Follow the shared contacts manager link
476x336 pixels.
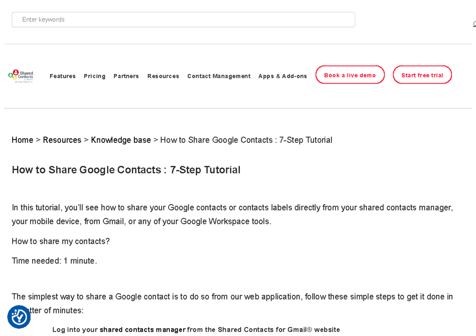tap(143, 330)
